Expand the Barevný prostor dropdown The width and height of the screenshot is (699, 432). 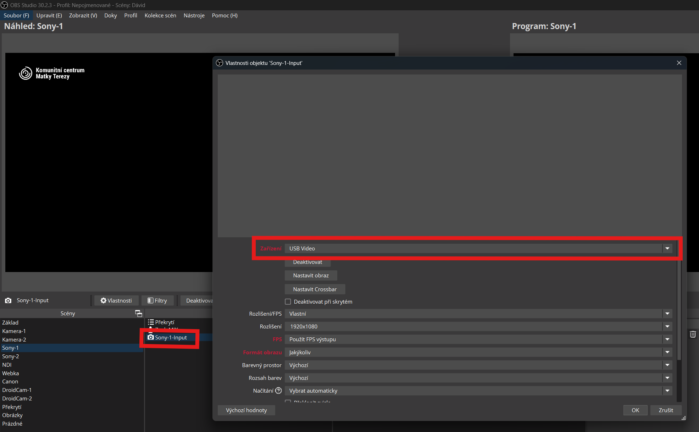click(x=667, y=365)
